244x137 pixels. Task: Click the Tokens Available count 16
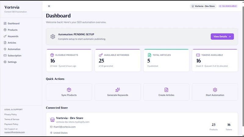[x=199, y=61]
